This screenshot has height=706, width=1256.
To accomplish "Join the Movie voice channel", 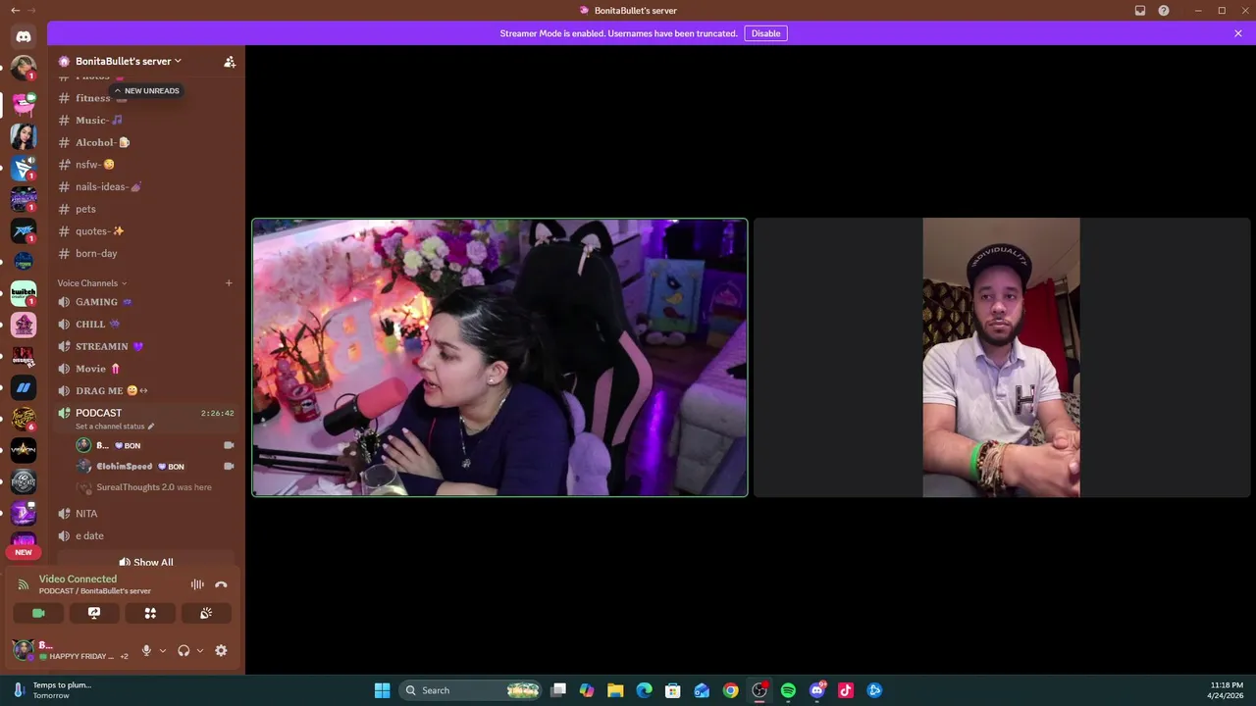I will tap(147, 369).
